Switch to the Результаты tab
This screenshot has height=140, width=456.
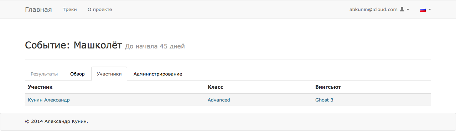point(44,74)
